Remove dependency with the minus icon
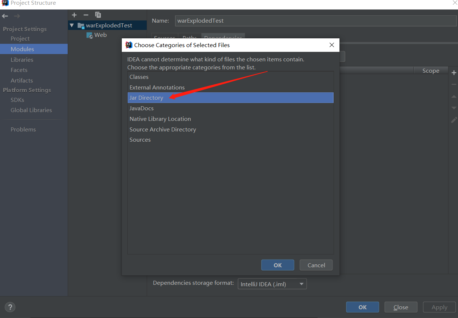This screenshot has width=458, height=318. 454,84
